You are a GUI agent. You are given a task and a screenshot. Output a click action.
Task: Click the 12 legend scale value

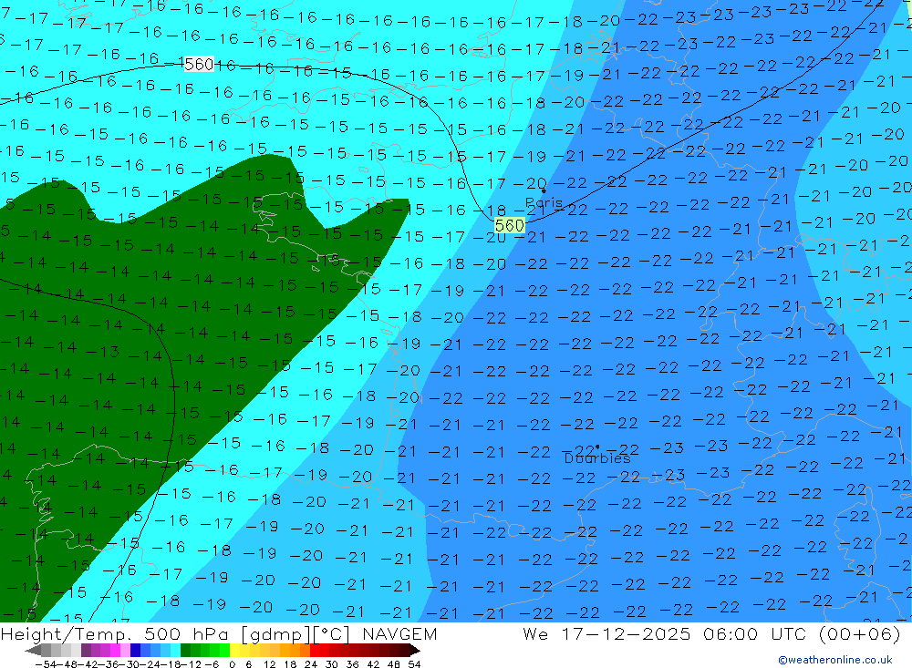pos(269,664)
